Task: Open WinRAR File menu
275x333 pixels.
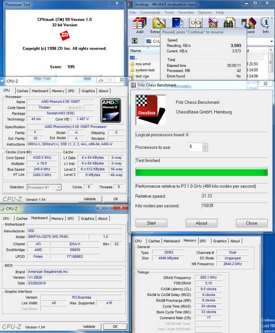Action: tap(133, 13)
